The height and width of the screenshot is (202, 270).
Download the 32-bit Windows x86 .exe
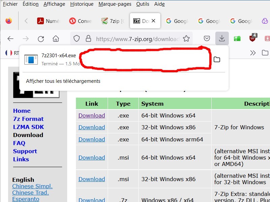(91, 127)
